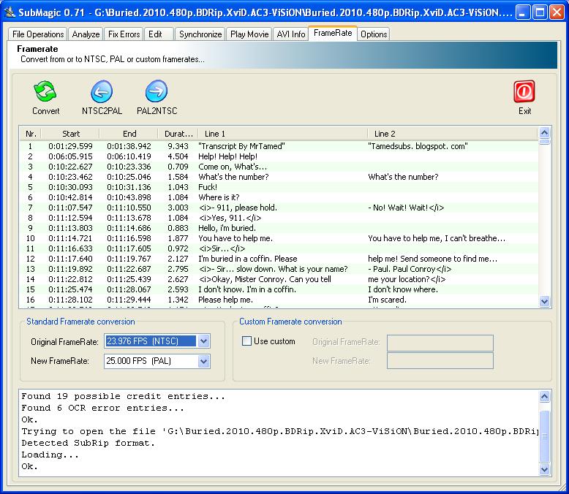Screen dimensions: 569x494
Task: Click Line 2 text "I don't know where."
Action: tap(403, 289)
